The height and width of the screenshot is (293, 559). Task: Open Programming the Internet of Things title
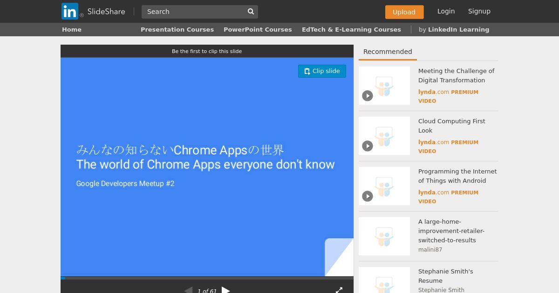pyautogui.click(x=457, y=176)
